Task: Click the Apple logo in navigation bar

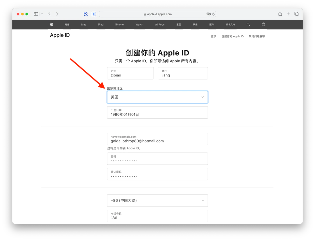Action: coord(51,24)
